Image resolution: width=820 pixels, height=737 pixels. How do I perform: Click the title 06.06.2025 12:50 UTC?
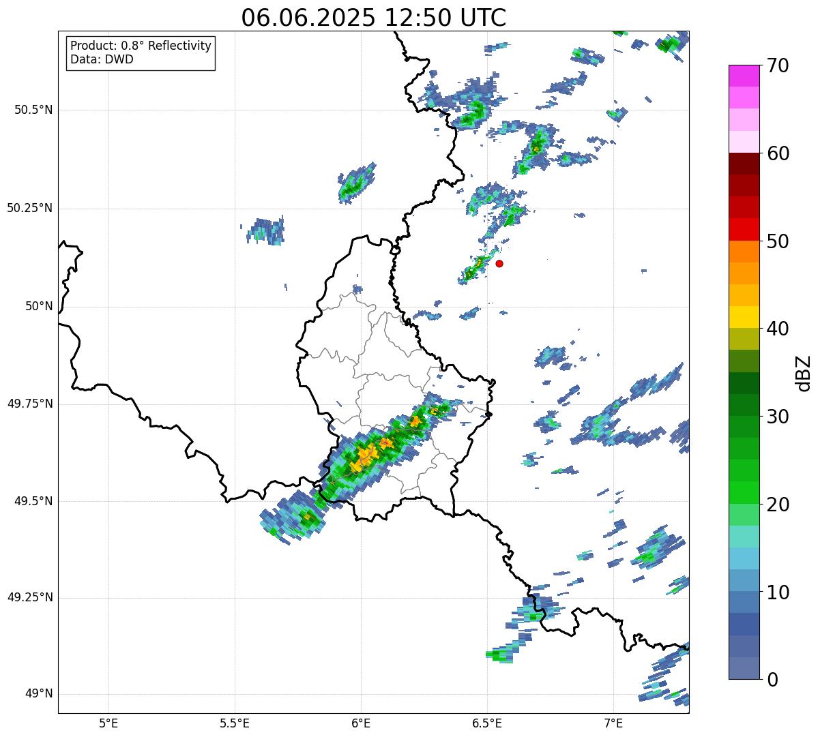374,18
